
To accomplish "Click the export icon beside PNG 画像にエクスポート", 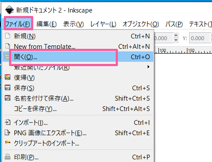I will tap(7, 133).
